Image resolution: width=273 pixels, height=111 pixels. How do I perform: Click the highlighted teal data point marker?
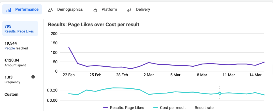click(x=220, y=93)
